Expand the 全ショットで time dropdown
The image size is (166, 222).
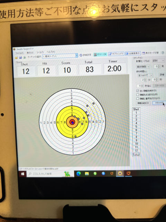click(145, 75)
